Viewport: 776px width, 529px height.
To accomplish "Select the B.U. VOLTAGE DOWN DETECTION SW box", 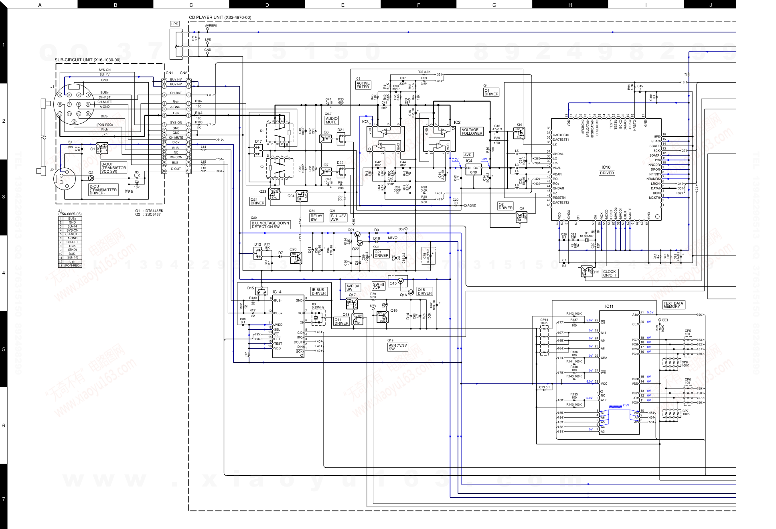I will coord(271,225).
